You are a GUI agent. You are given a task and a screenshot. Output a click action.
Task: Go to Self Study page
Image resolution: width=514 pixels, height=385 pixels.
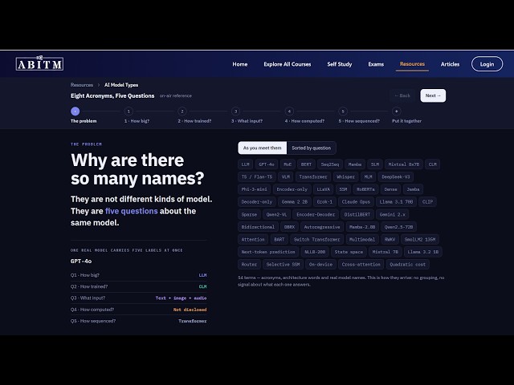click(339, 64)
